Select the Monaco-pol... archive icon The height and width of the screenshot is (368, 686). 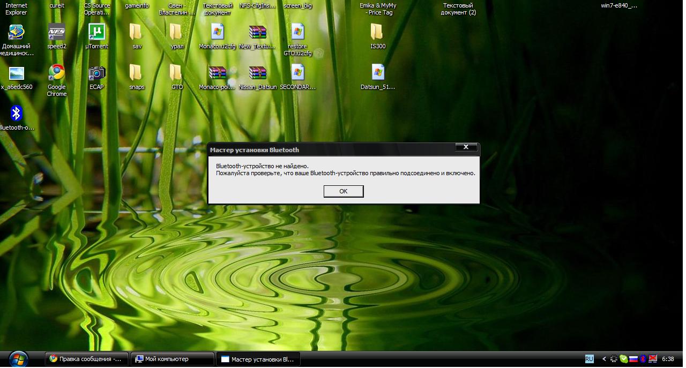click(217, 73)
